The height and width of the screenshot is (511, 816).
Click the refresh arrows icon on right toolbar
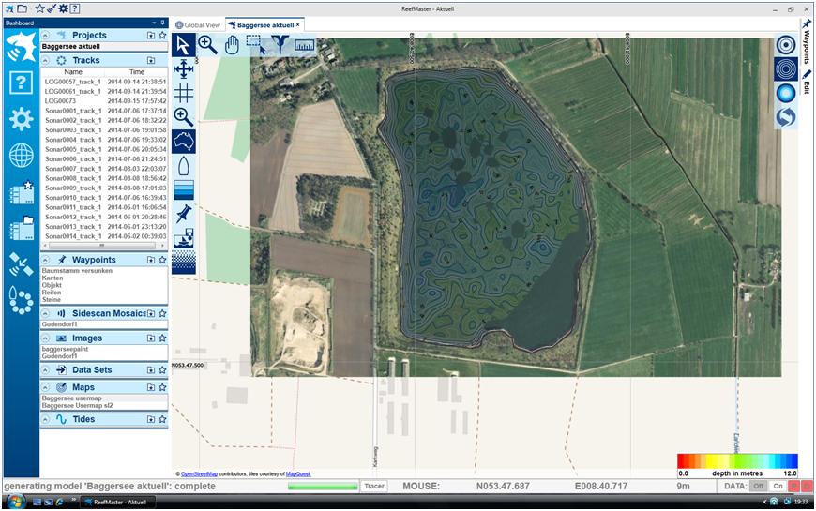tap(785, 117)
